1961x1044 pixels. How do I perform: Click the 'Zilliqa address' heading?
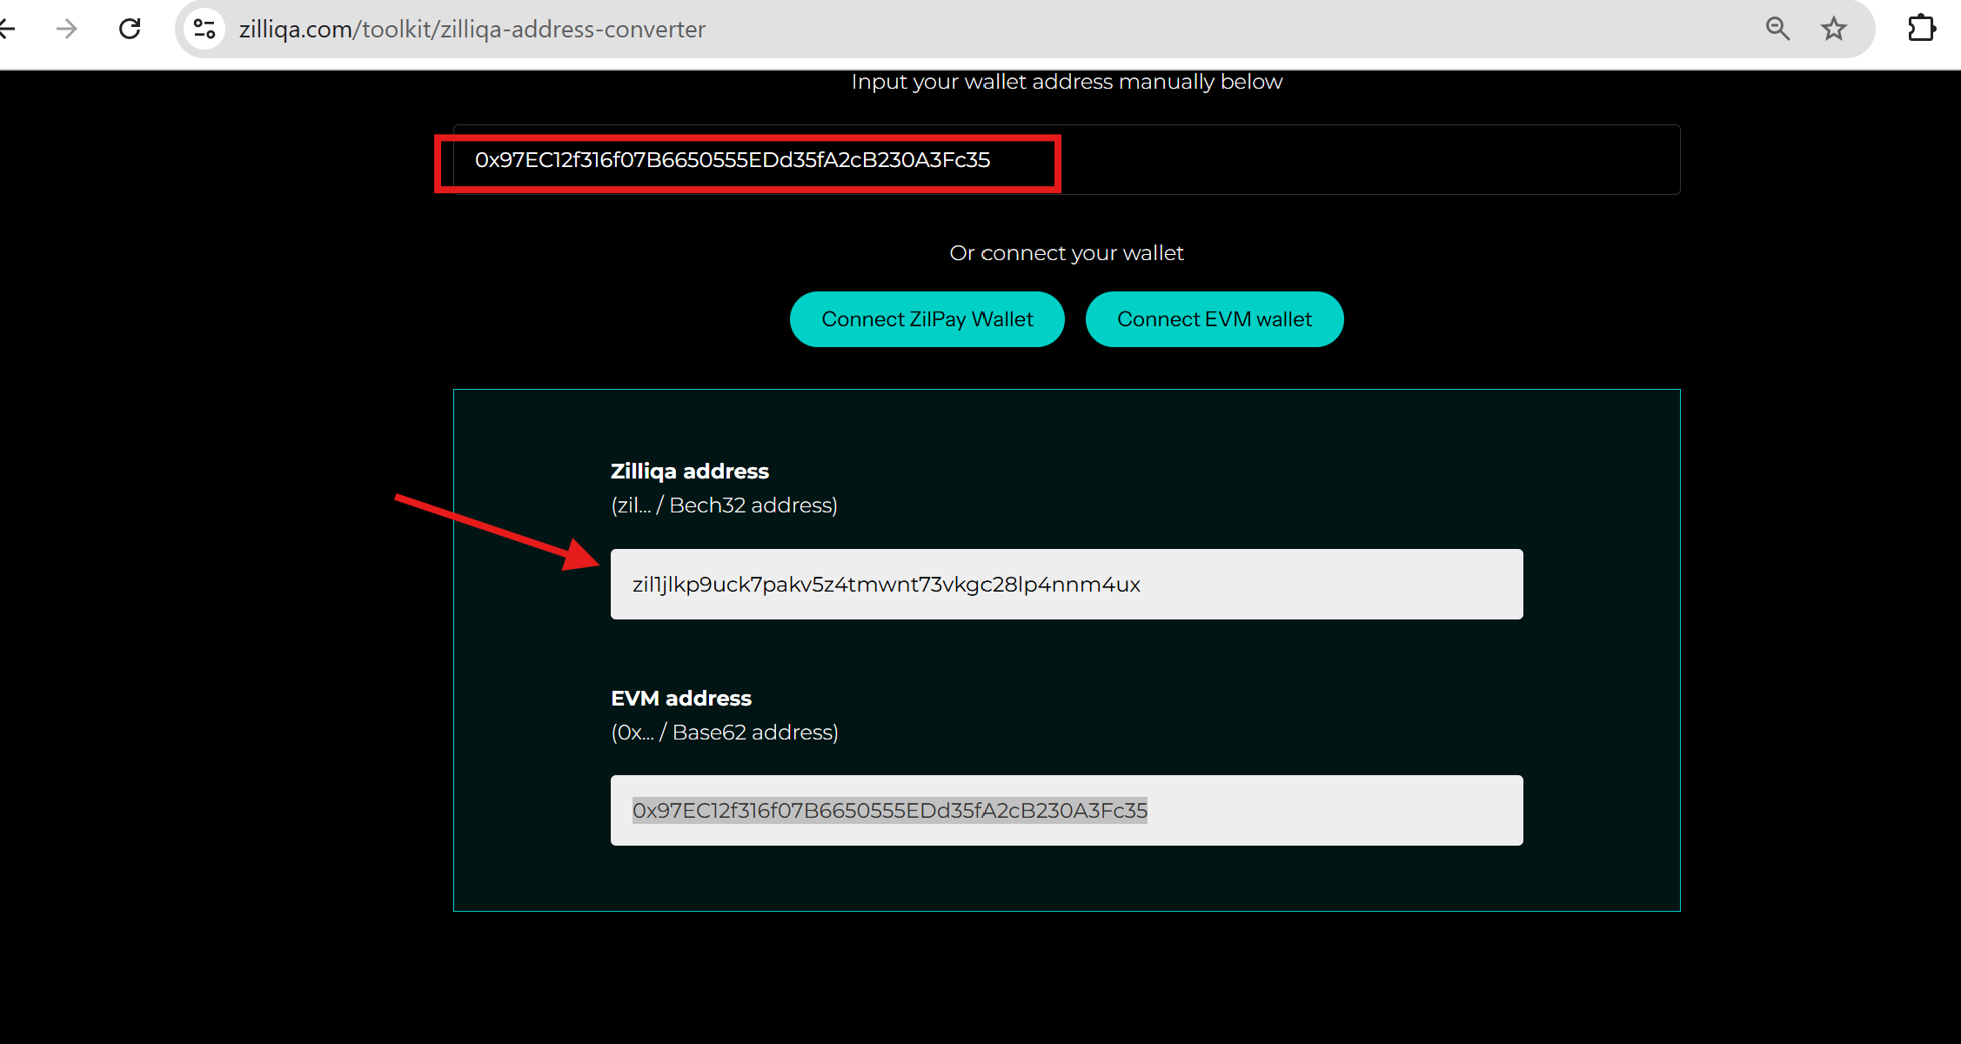(x=689, y=471)
